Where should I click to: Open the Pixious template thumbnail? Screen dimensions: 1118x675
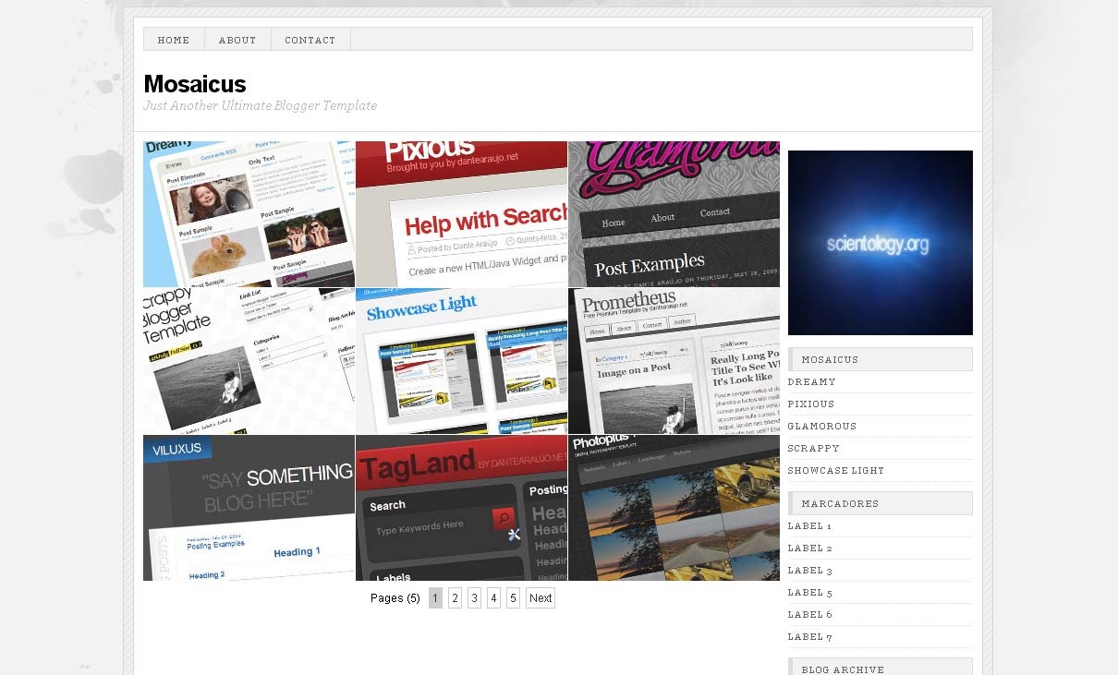[x=461, y=214]
